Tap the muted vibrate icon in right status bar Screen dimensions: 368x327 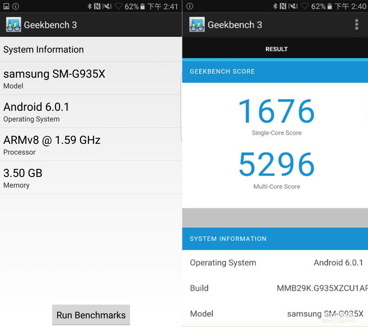pyautogui.click(x=293, y=6)
